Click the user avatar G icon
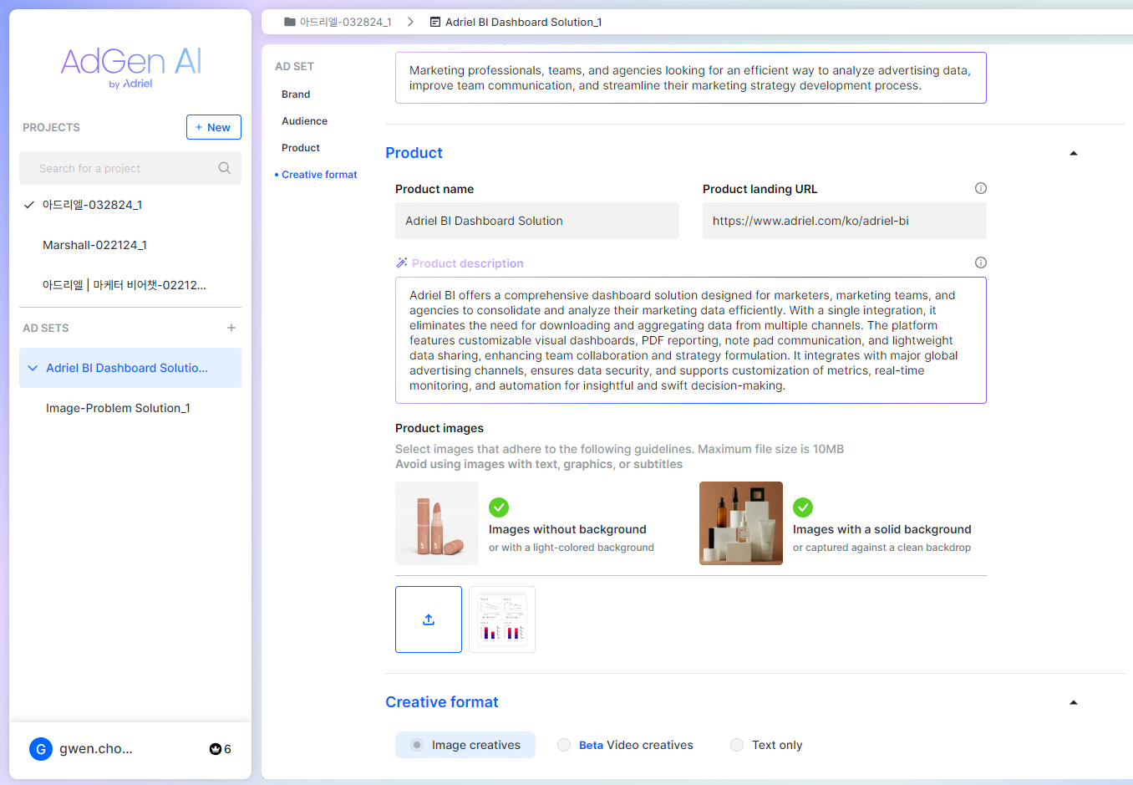 click(41, 749)
